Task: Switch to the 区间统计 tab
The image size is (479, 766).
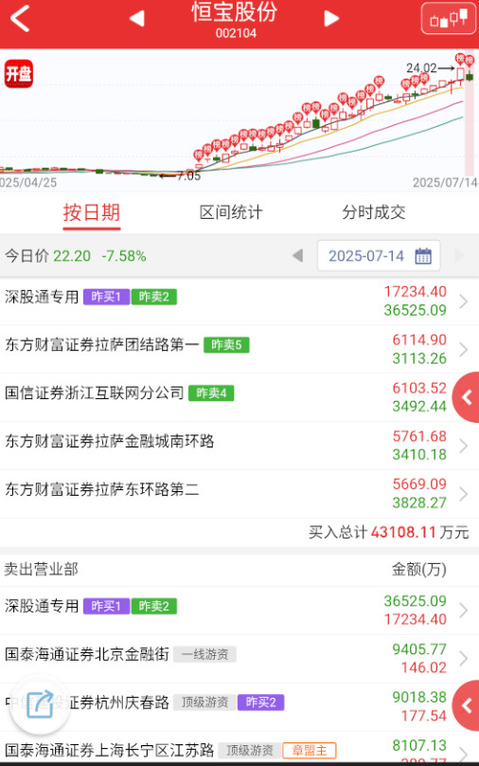Action: coord(231,212)
